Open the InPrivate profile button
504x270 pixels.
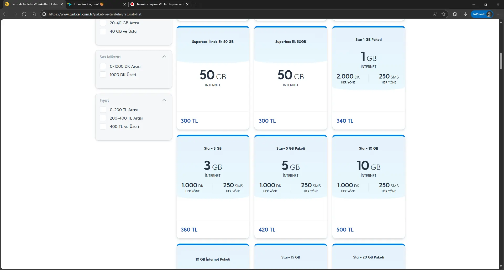[482, 14]
